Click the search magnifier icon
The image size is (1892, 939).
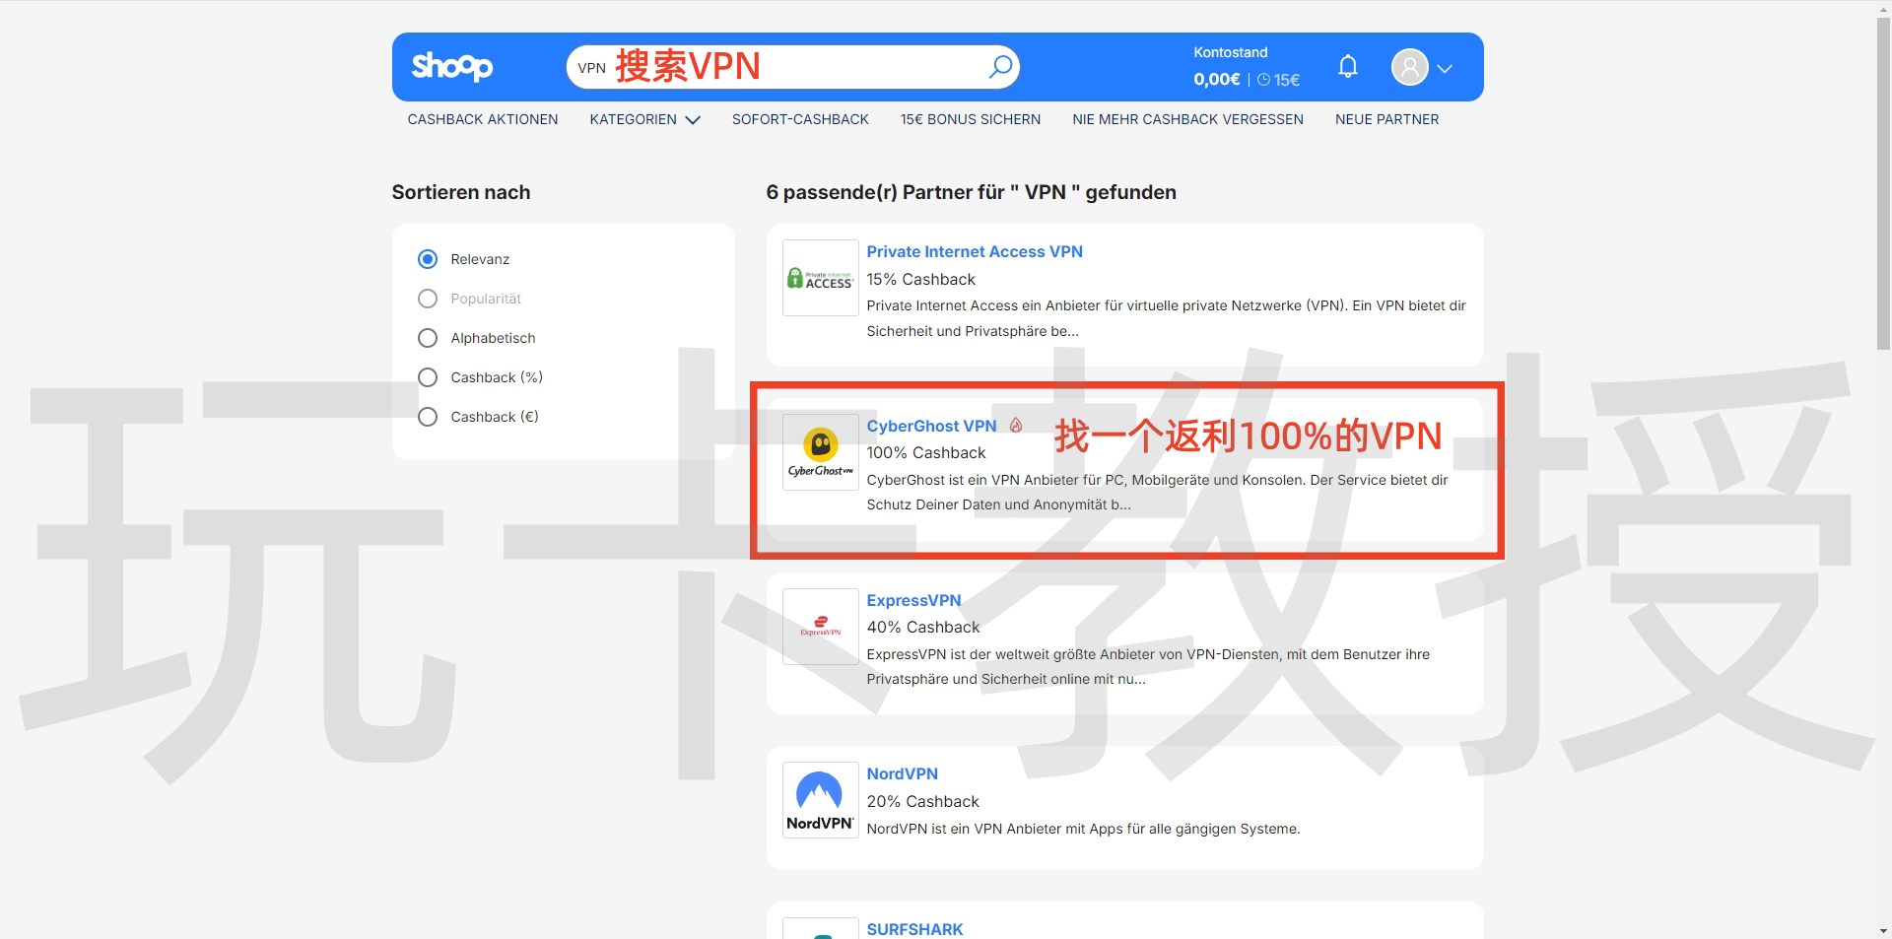pyautogui.click(x=1000, y=67)
